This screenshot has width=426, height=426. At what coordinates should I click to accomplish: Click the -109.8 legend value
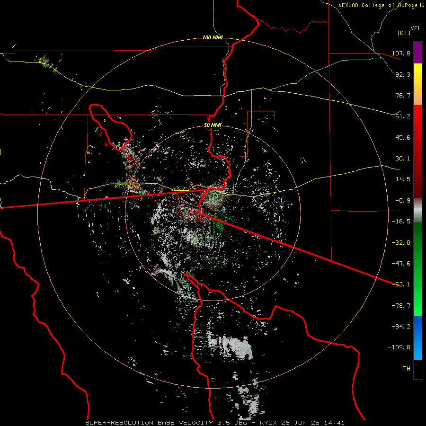click(x=399, y=347)
